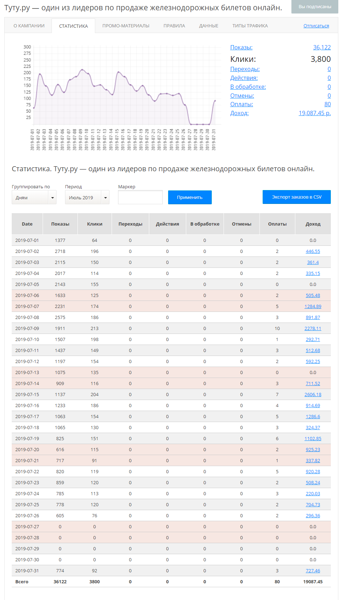Click the Вы подписаны button
Screen dimensions: 344x600
coord(315,7)
